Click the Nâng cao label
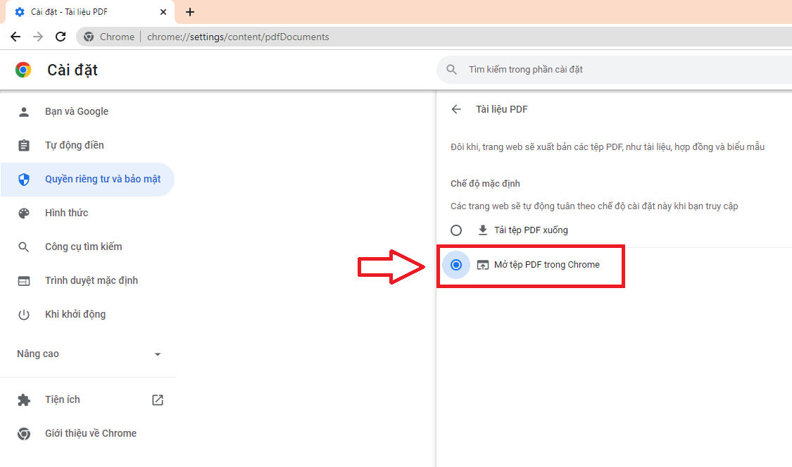 click(38, 354)
